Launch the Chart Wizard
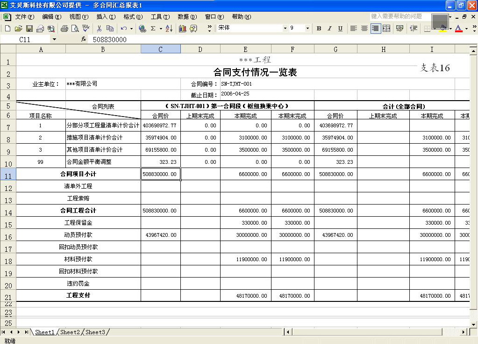Image resolution: width=478 pixels, height=344 pixels. pos(183,29)
